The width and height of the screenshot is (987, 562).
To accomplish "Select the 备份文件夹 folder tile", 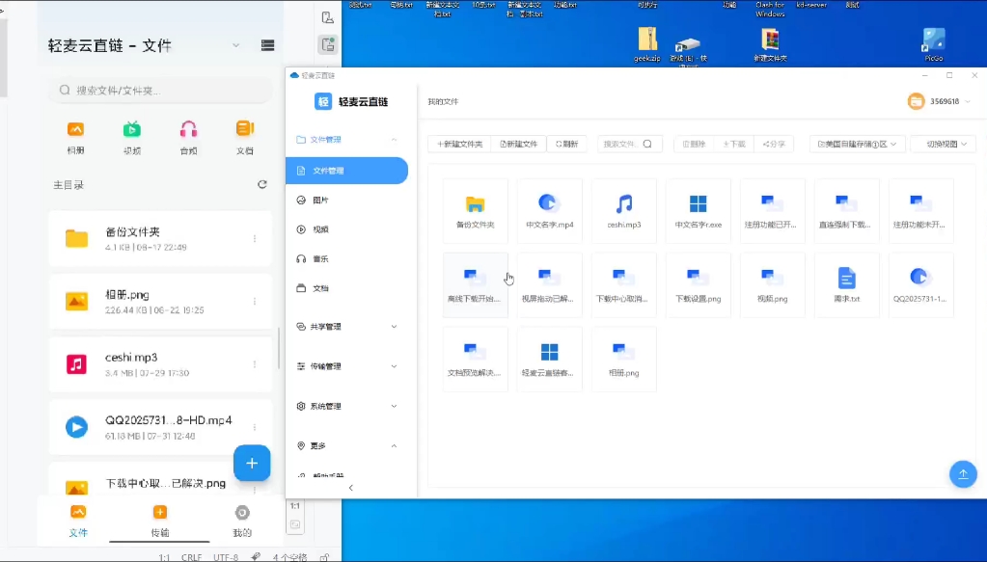I will tap(476, 210).
